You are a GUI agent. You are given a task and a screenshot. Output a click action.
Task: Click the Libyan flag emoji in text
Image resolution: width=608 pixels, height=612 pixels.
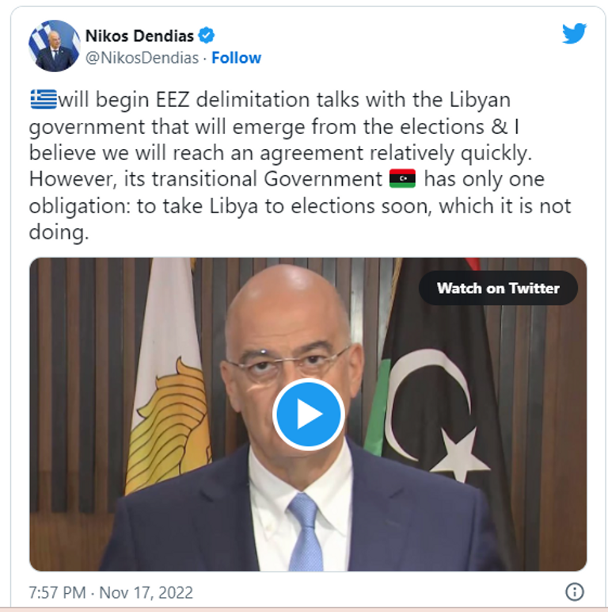coord(402,178)
